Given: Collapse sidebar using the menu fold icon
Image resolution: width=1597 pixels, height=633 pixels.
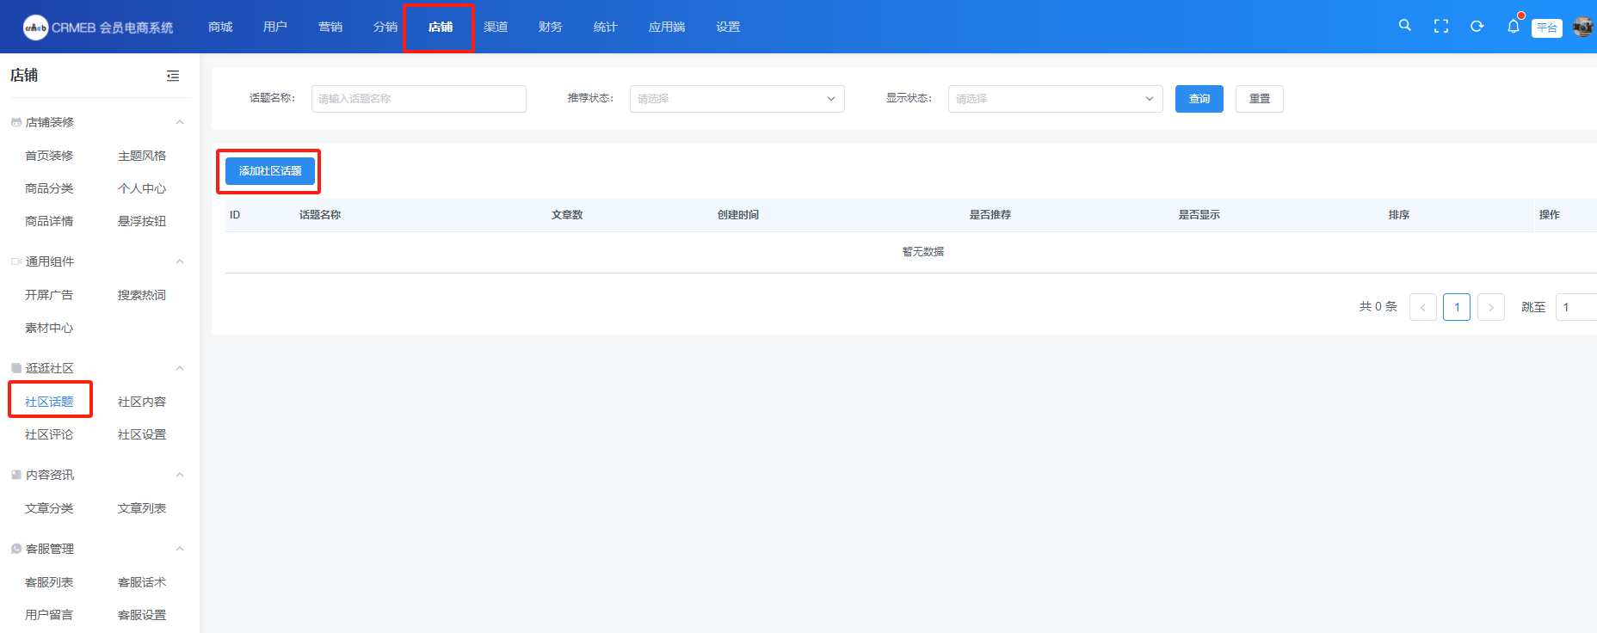Looking at the screenshot, I should (173, 76).
